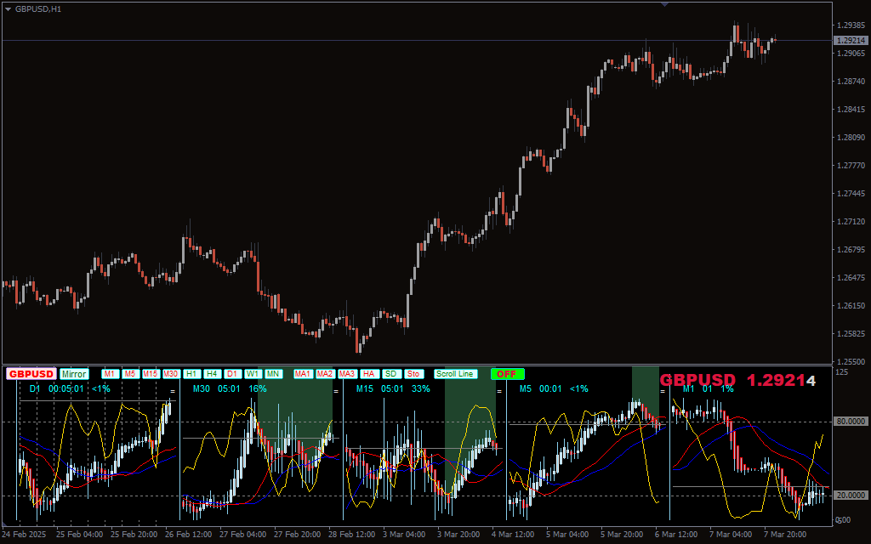Select the M30 timeframe button
This screenshot has height=544, width=871.
(171, 374)
